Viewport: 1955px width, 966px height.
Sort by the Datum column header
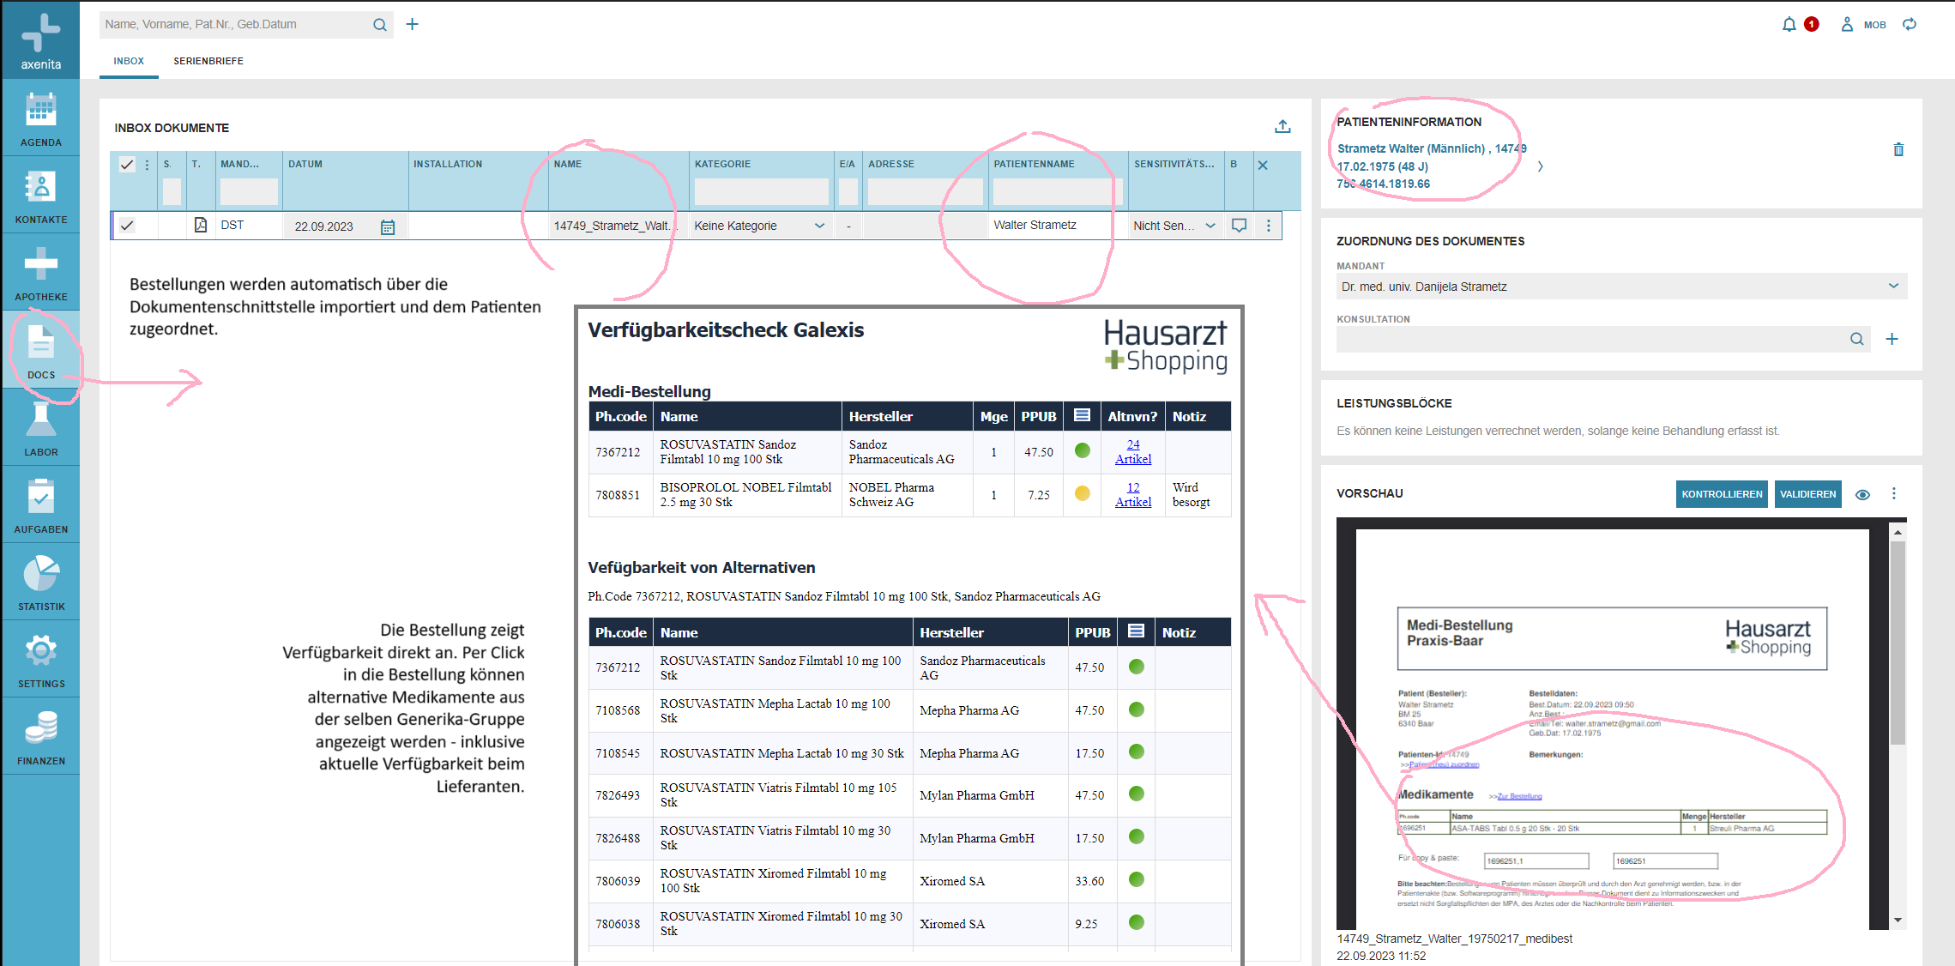pyautogui.click(x=305, y=164)
